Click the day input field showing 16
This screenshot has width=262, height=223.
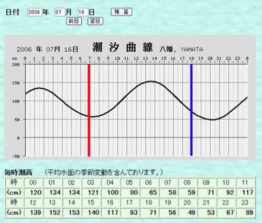83,12
